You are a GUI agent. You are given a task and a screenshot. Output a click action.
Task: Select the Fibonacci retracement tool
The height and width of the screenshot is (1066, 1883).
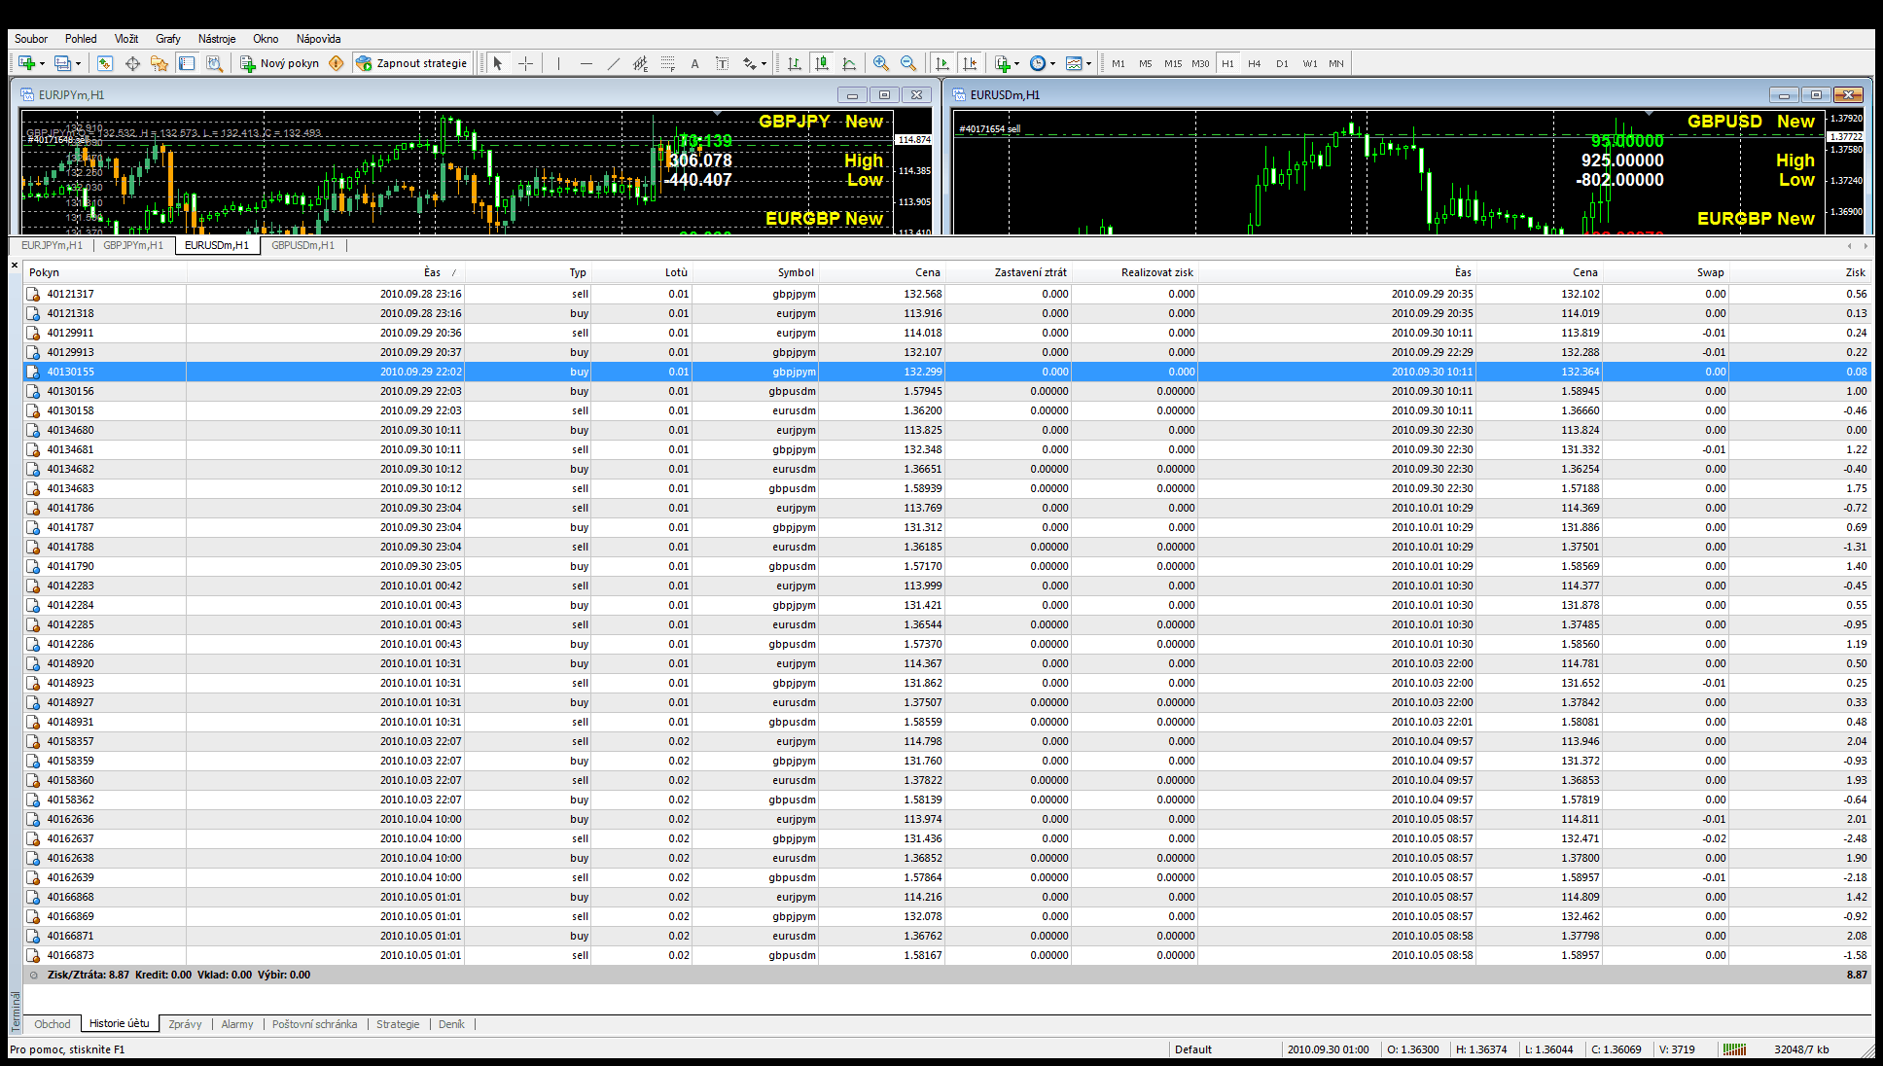click(x=667, y=63)
